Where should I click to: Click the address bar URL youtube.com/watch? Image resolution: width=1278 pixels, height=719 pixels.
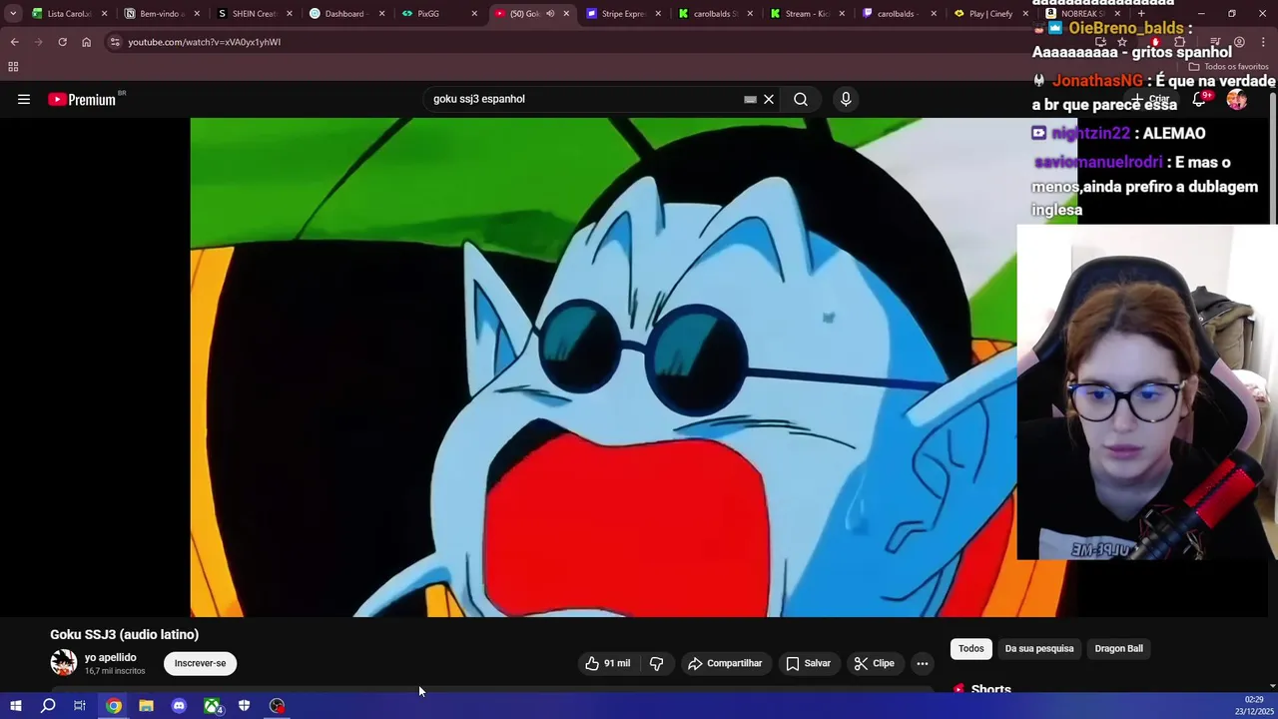point(204,42)
